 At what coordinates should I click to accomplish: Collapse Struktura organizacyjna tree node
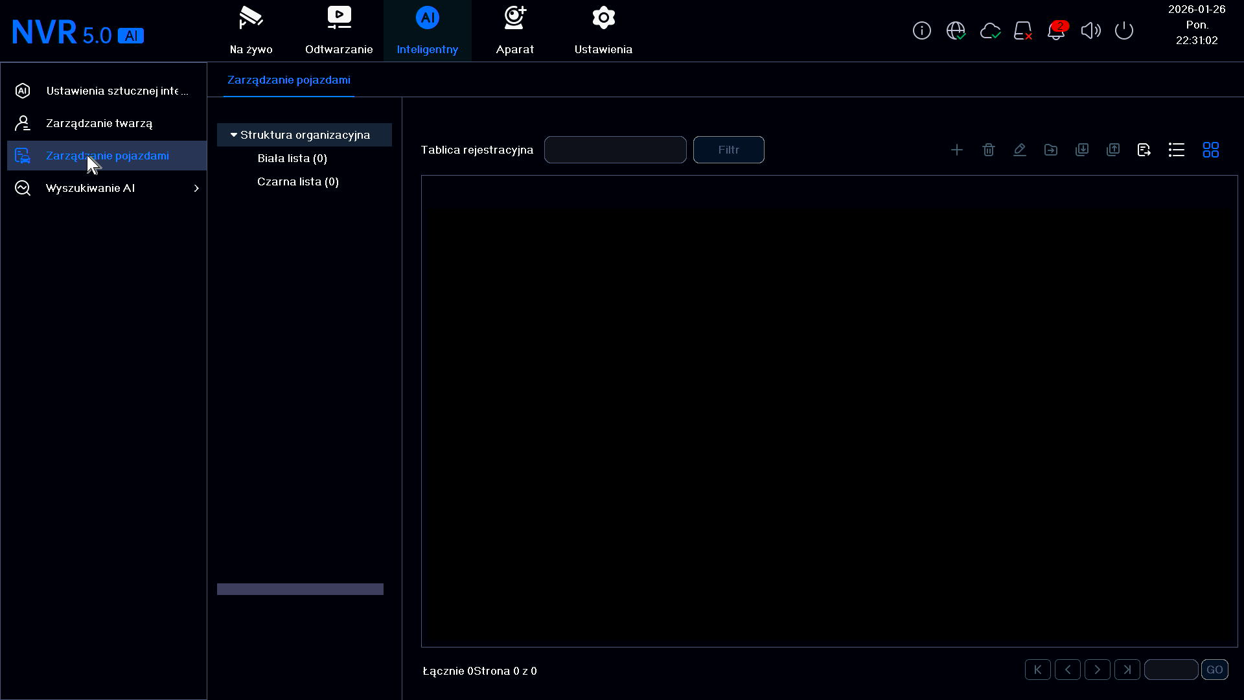tap(234, 135)
